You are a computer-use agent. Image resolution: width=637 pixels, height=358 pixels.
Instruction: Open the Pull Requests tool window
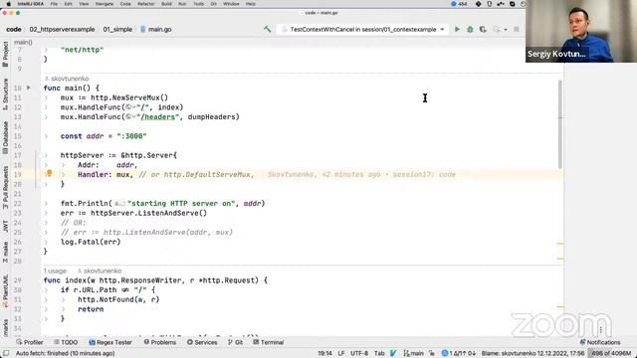click(5, 188)
